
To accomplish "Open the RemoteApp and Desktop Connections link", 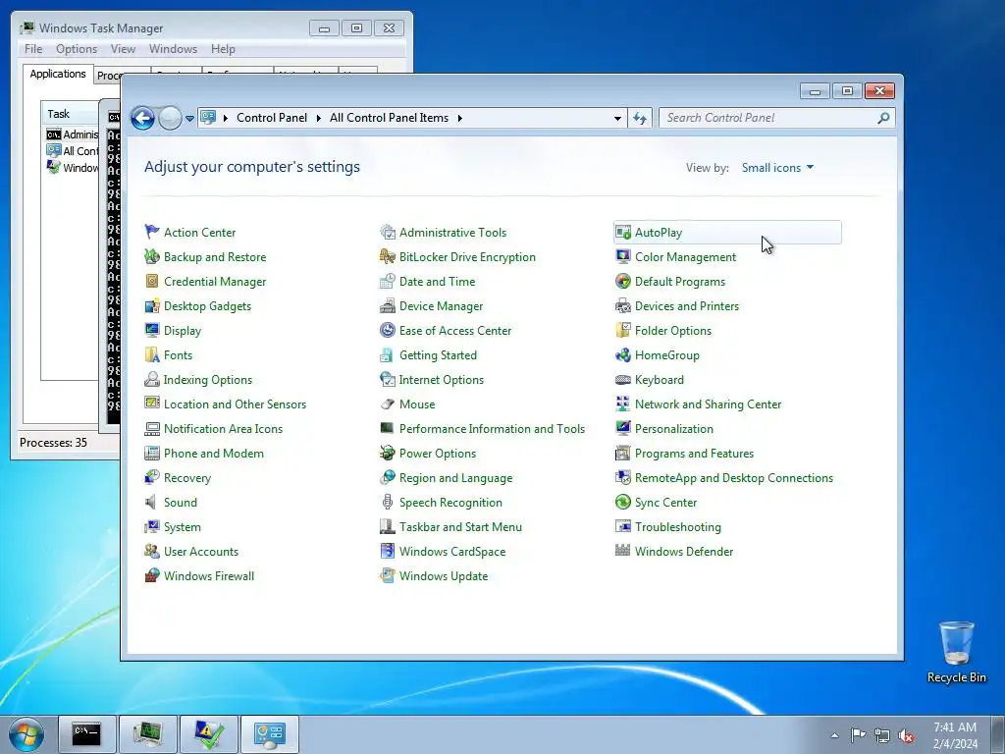I will coord(734,478).
